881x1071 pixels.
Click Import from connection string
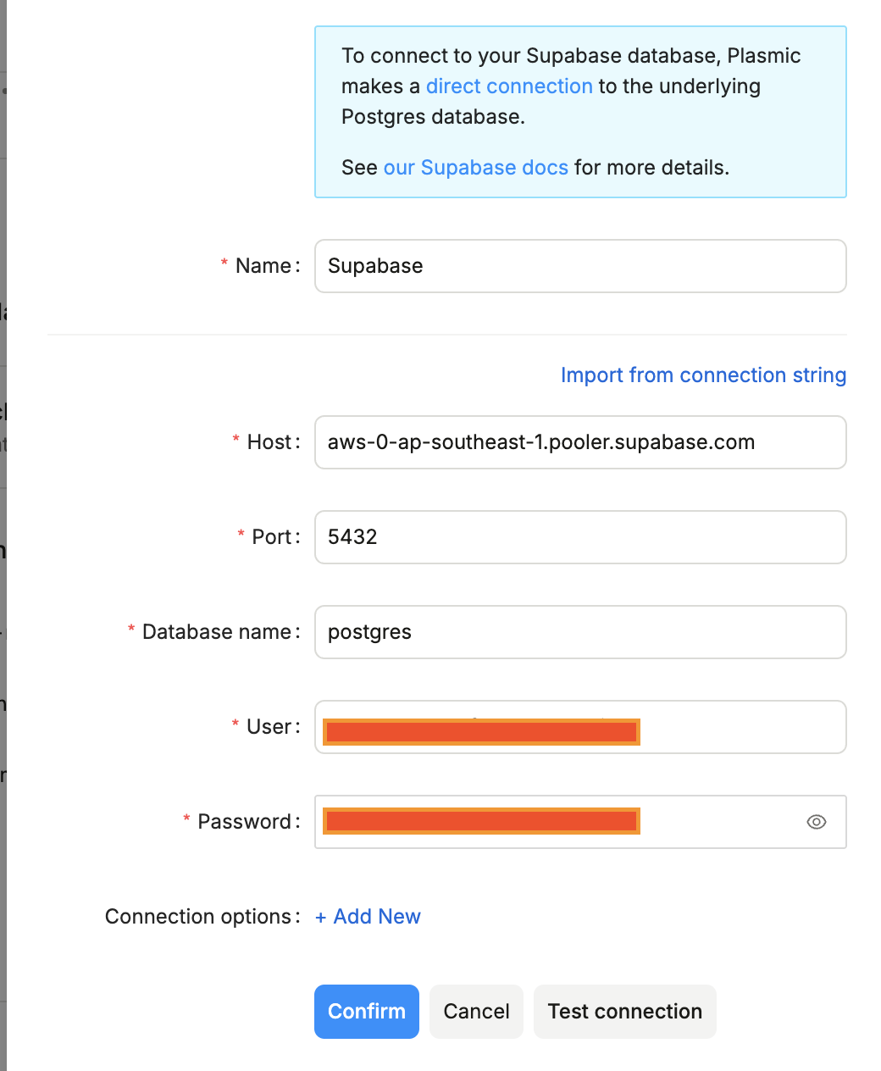tap(703, 375)
